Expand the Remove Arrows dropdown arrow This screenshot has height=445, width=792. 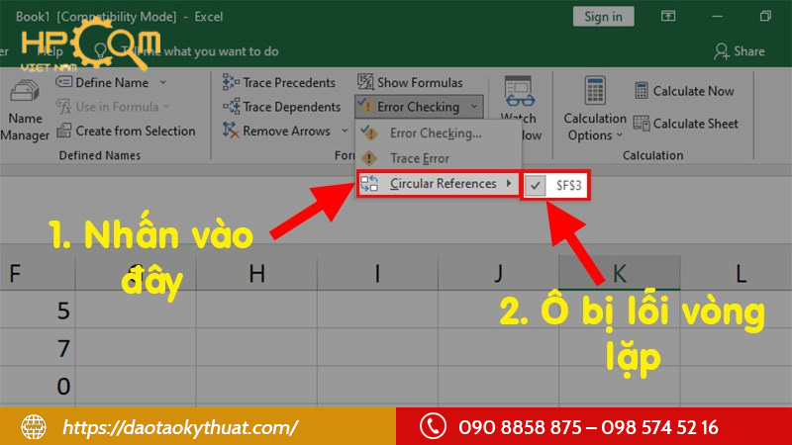click(x=346, y=131)
